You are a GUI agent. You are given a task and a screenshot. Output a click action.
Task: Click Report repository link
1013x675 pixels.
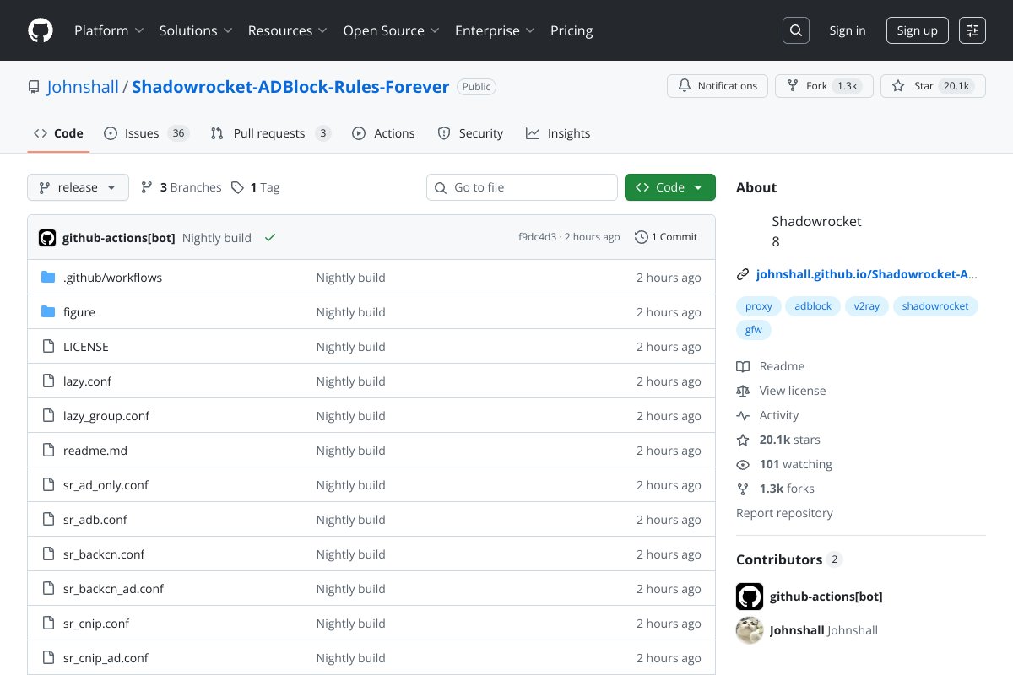[784, 513]
